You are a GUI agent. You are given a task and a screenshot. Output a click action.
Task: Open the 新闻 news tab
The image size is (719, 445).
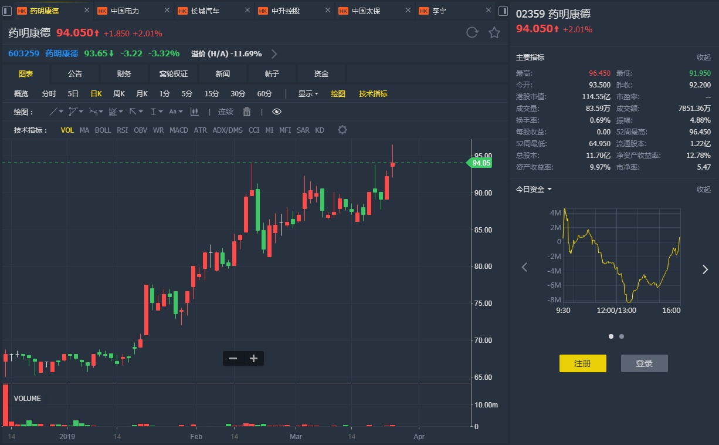pos(223,74)
